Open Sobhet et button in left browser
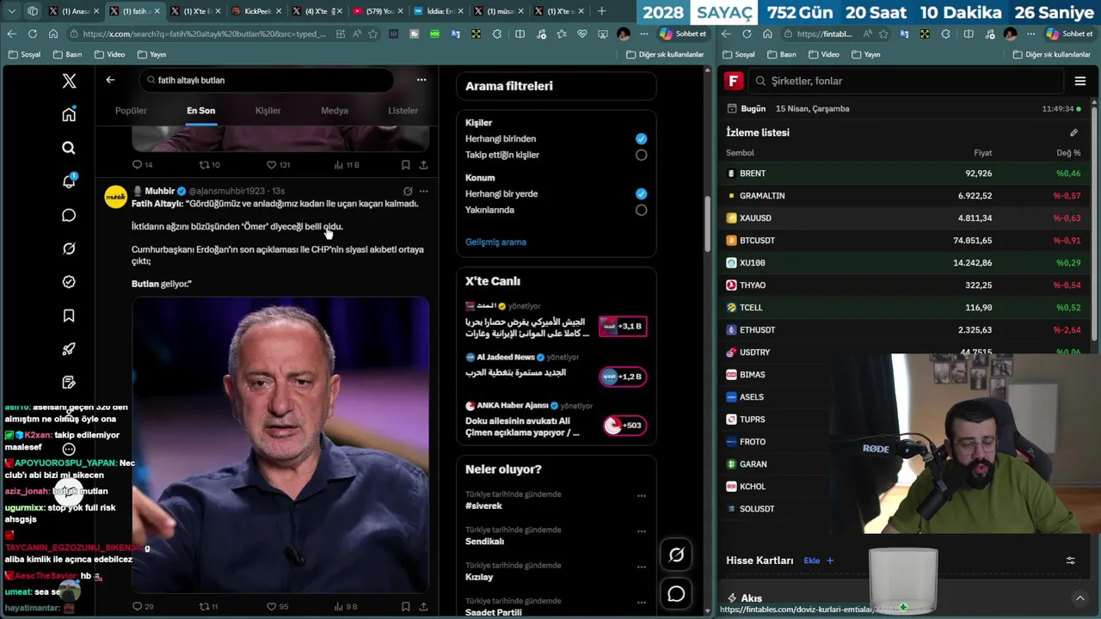The width and height of the screenshot is (1101, 619). tap(683, 34)
